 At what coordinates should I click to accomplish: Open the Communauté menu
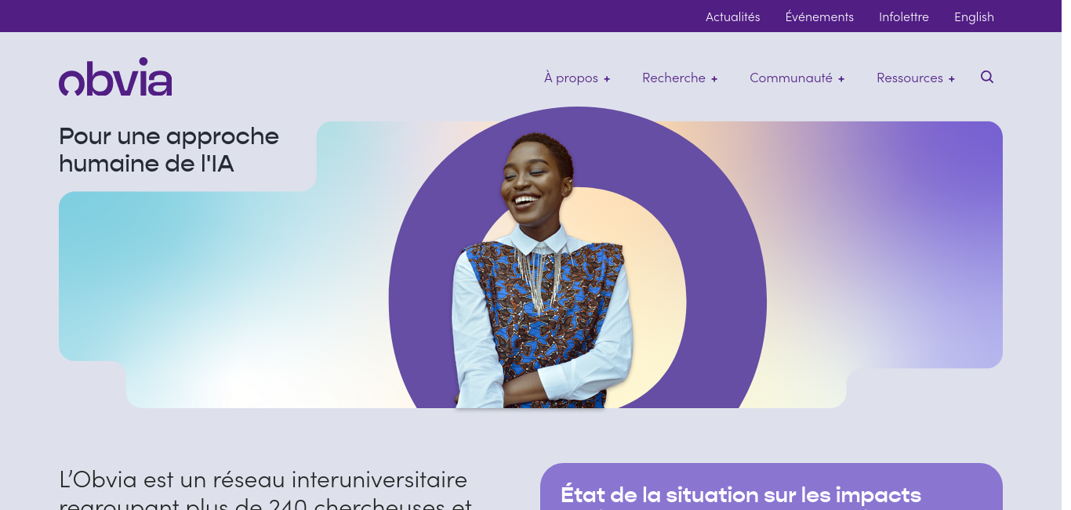tap(791, 78)
